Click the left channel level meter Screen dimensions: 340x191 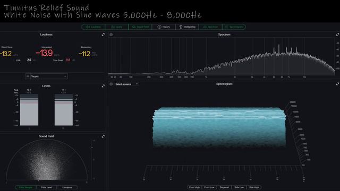coord(29,110)
